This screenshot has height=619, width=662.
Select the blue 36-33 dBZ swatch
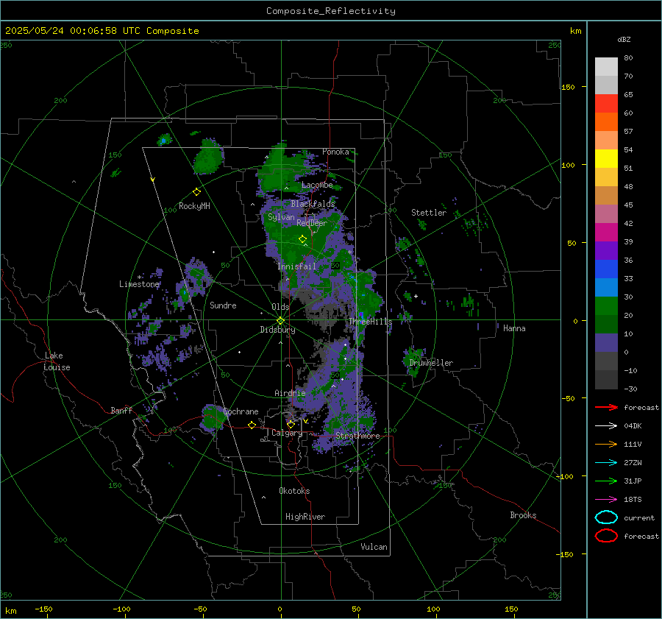pos(606,269)
